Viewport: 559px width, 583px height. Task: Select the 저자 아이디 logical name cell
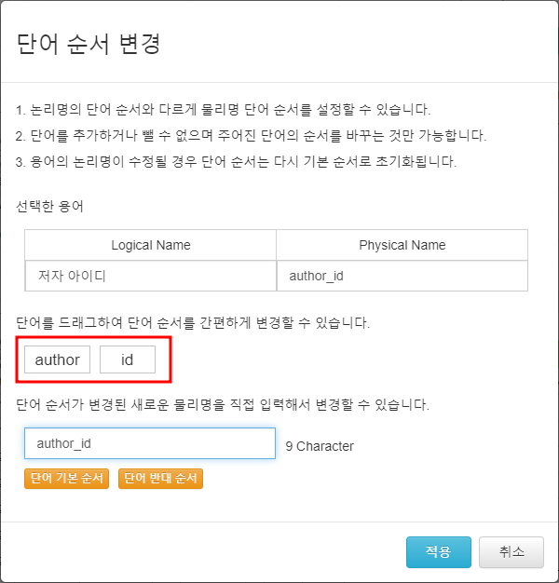coord(151,276)
